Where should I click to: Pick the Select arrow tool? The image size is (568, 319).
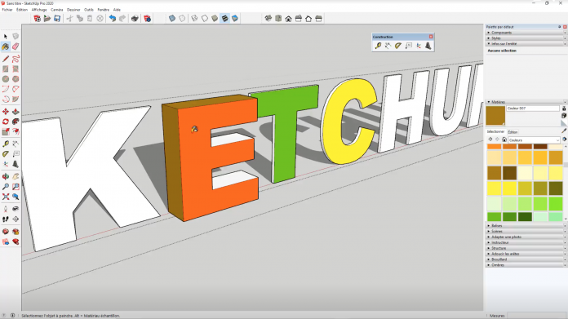click(x=6, y=36)
